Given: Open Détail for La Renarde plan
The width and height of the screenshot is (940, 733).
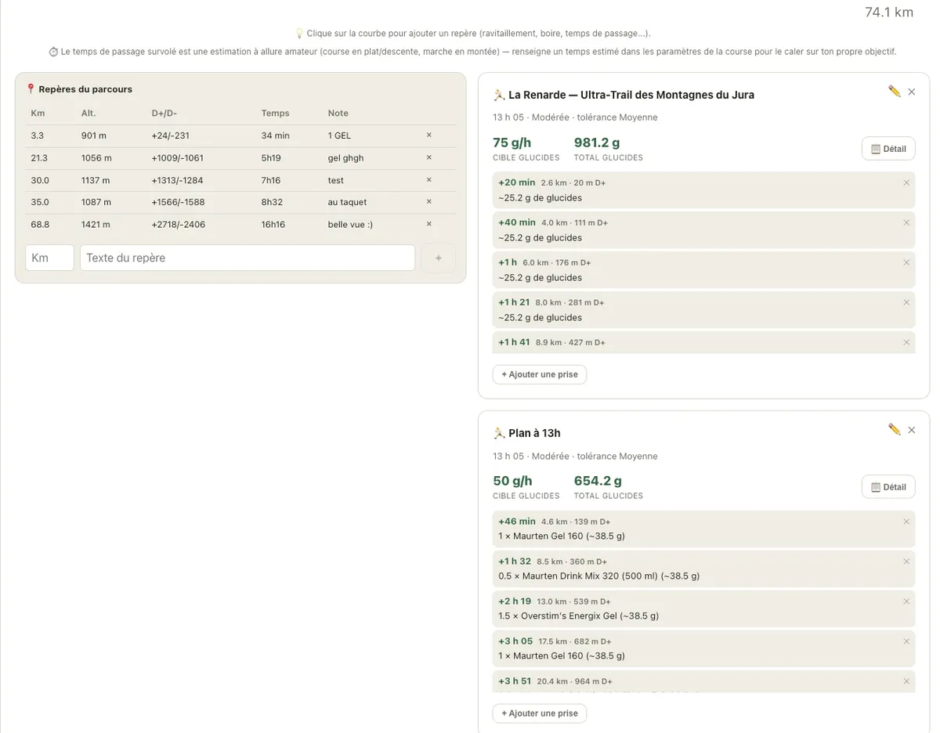Looking at the screenshot, I should (x=888, y=149).
